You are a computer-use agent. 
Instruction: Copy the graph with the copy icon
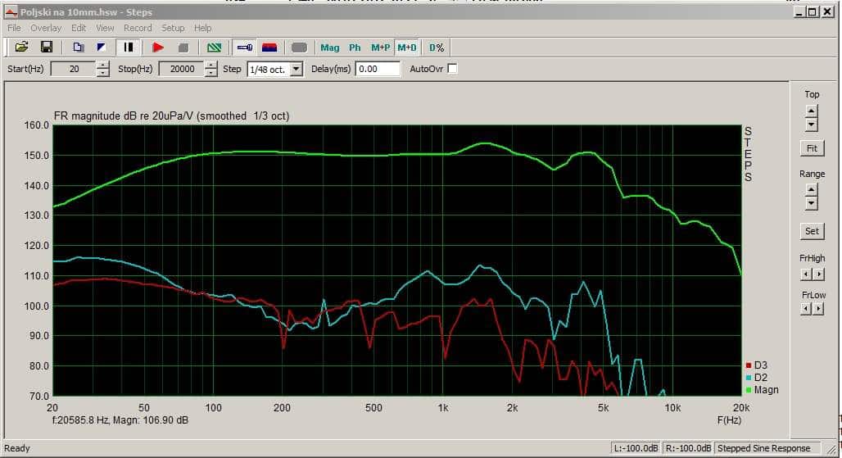coord(79,48)
